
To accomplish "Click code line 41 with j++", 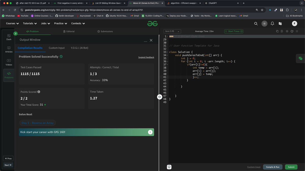I will click(196, 77).
